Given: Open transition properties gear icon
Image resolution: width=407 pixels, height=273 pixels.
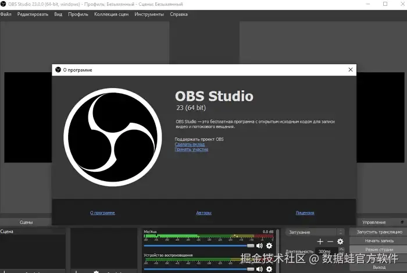Looking at the screenshot, I should [x=340, y=242].
